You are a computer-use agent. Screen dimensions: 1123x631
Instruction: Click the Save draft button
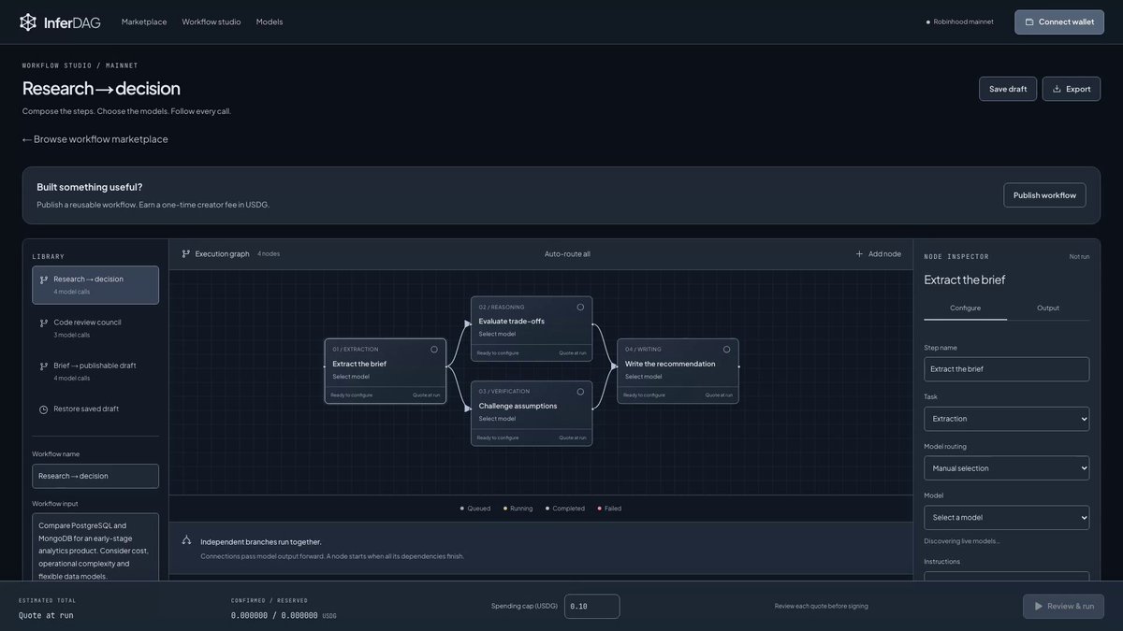point(1008,89)
